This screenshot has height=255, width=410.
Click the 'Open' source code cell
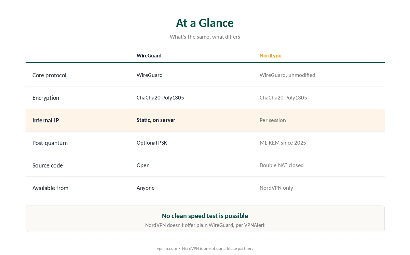[143, 165]
